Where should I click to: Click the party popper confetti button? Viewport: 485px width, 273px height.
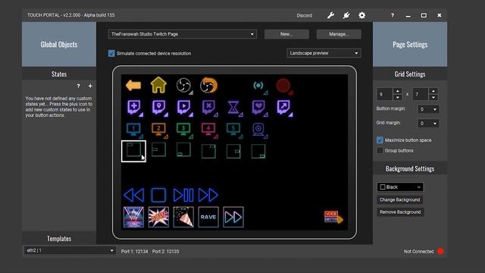(183, 217)
